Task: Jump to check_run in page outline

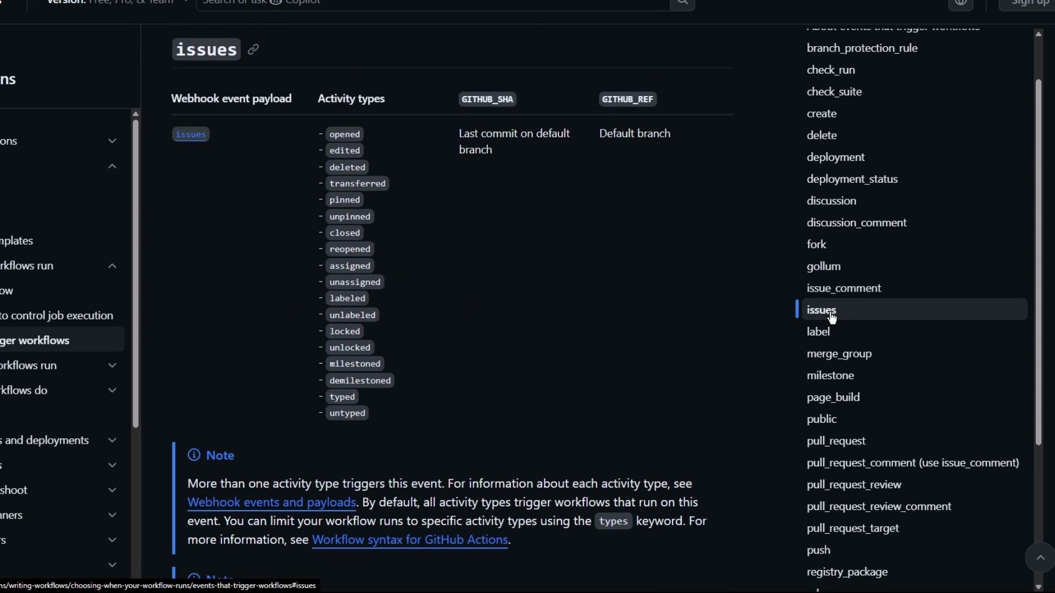Action: 831,70
